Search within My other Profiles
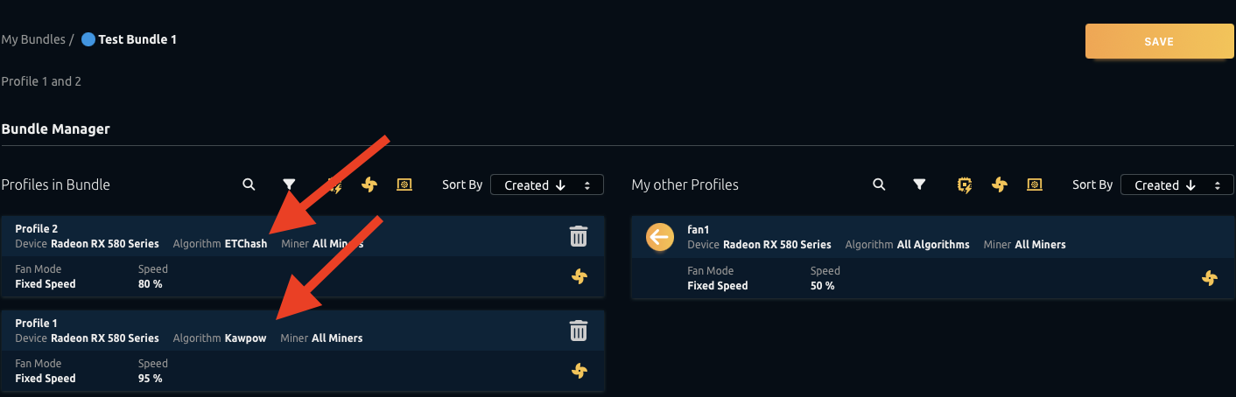 coord(879,185)
